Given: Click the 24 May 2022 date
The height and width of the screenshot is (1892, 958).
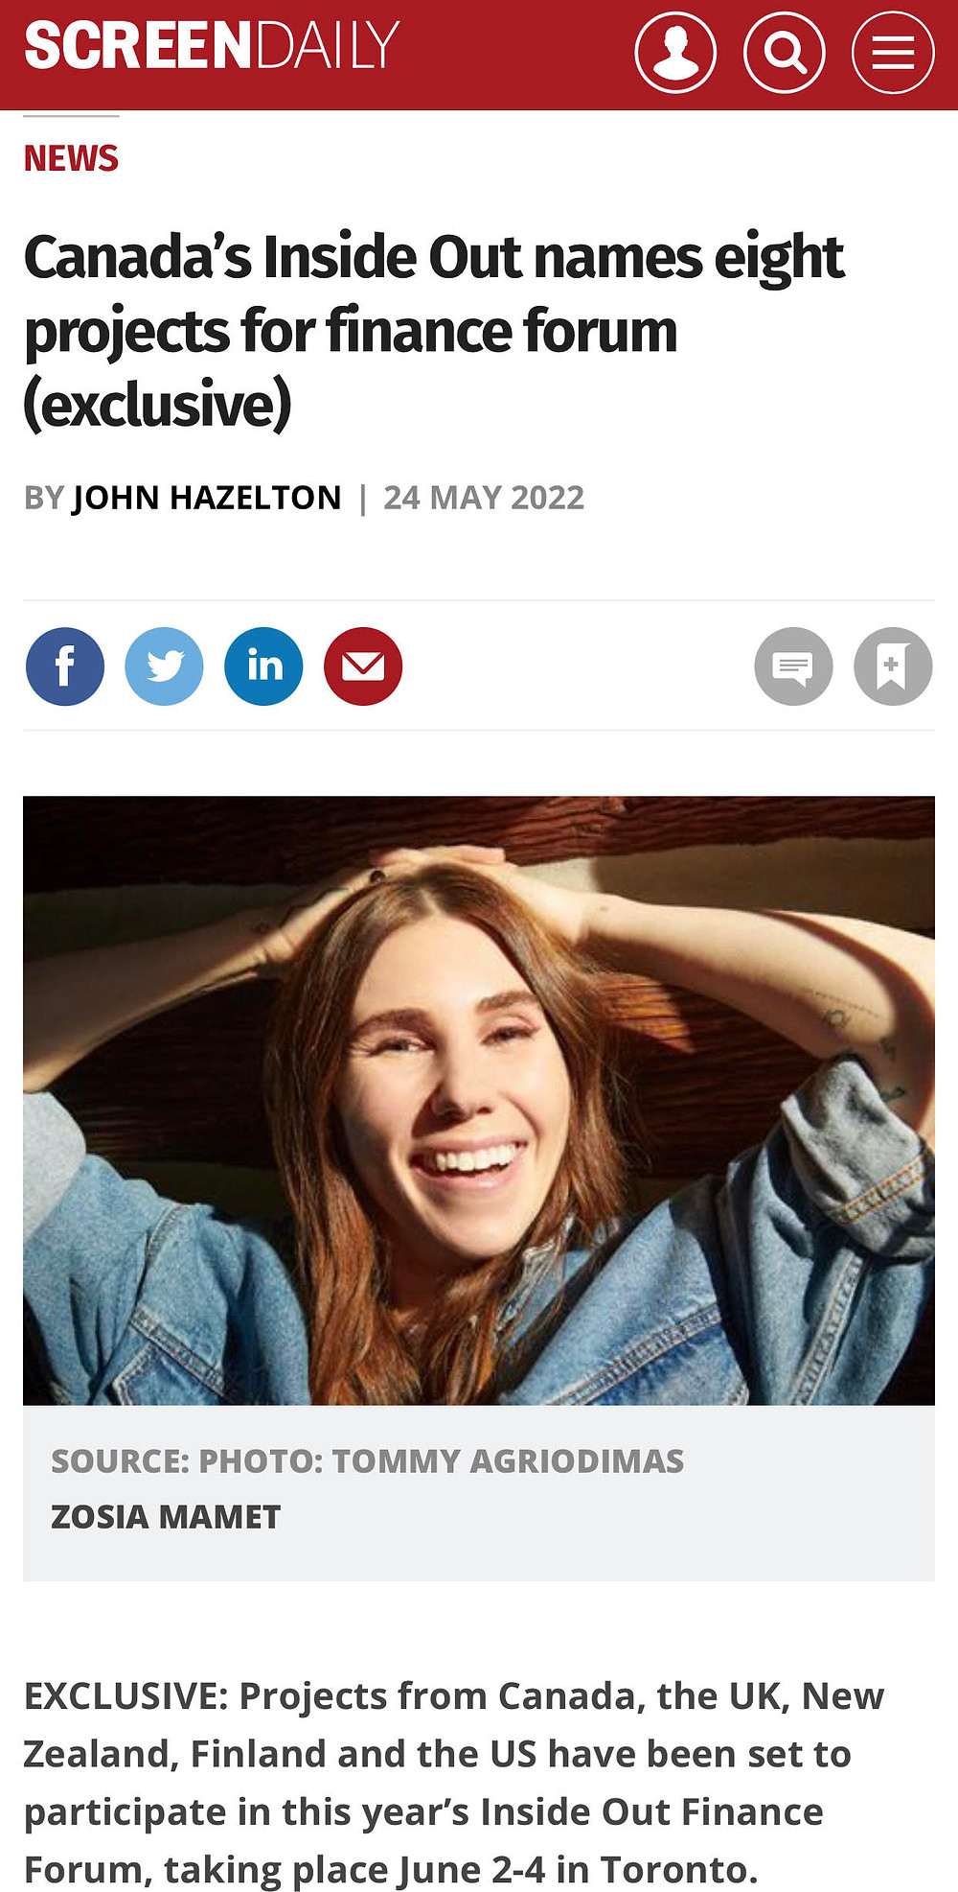Looking at the screenshot, I should click(x=484, y=498).
